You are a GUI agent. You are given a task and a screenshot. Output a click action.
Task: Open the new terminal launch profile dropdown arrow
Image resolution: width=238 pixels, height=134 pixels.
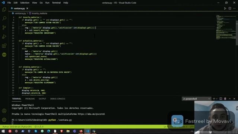point(216,99)
